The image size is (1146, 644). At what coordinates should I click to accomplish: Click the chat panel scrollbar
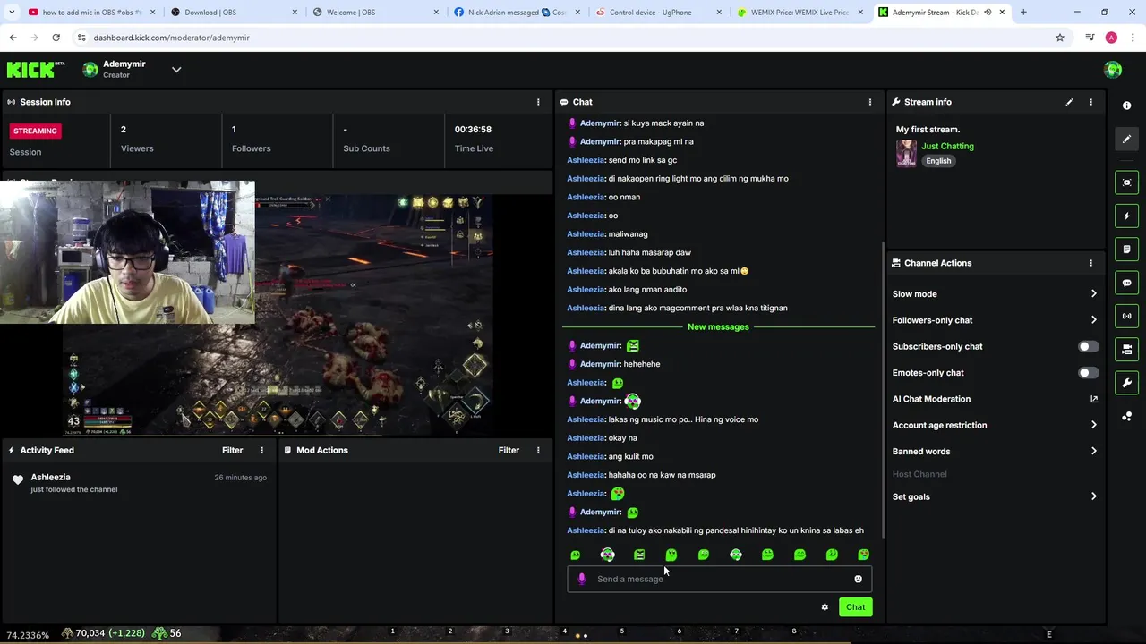tap(883, 389)
